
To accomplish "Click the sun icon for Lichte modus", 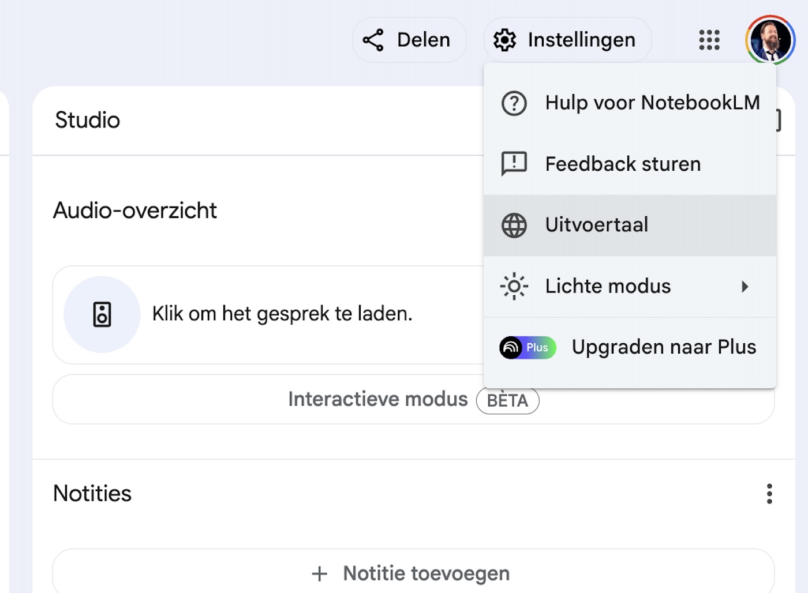I will tap(514, 287).
